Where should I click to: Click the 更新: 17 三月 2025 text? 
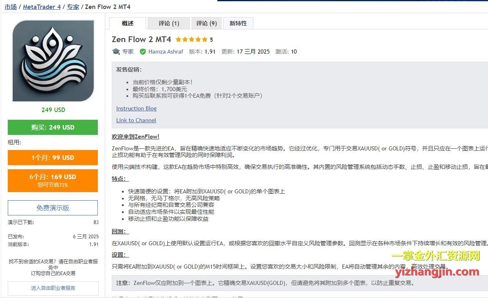(246, 52)
